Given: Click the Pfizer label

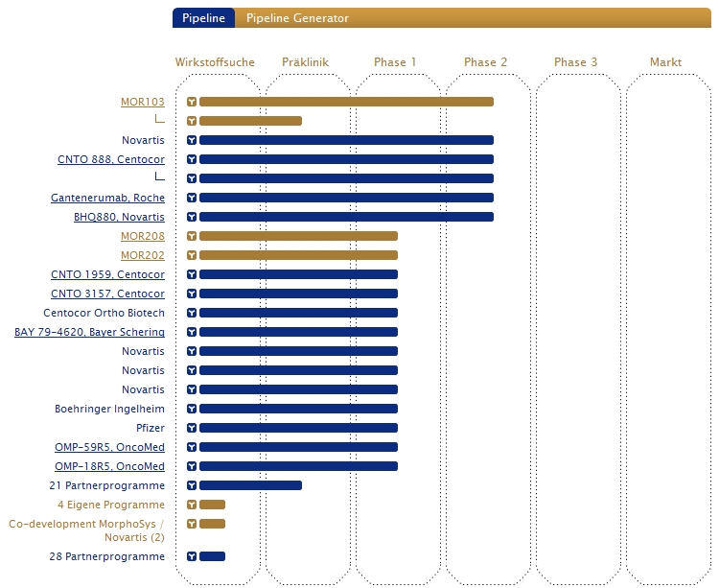Looking at the screenshot, I should tap(151, 428).
